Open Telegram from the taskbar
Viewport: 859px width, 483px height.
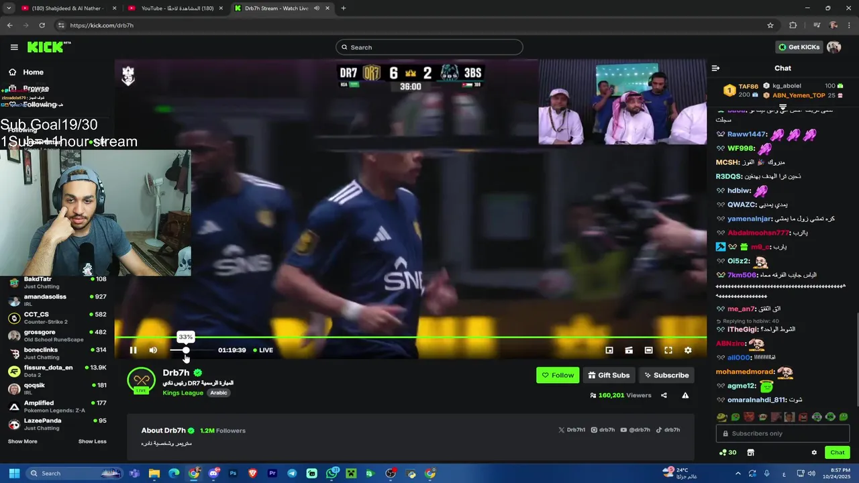pos(292,474)
